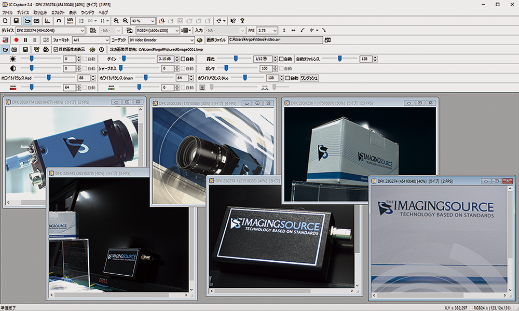Open the エフェクト menu
The image size is (519, 311).
[x=58, y=12]
